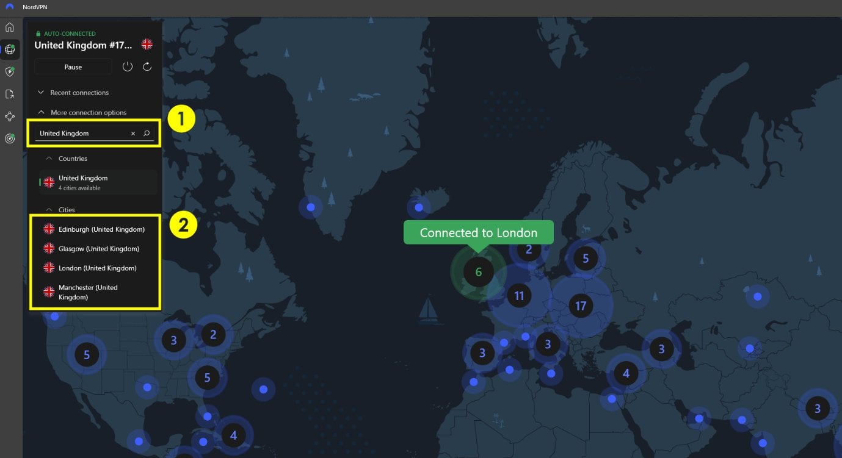Open Meshnet nodes sidebar icon

tap(10, 116)
